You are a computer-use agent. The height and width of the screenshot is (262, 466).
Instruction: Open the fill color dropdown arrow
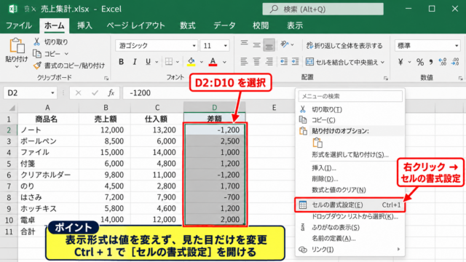pos(202,62)
